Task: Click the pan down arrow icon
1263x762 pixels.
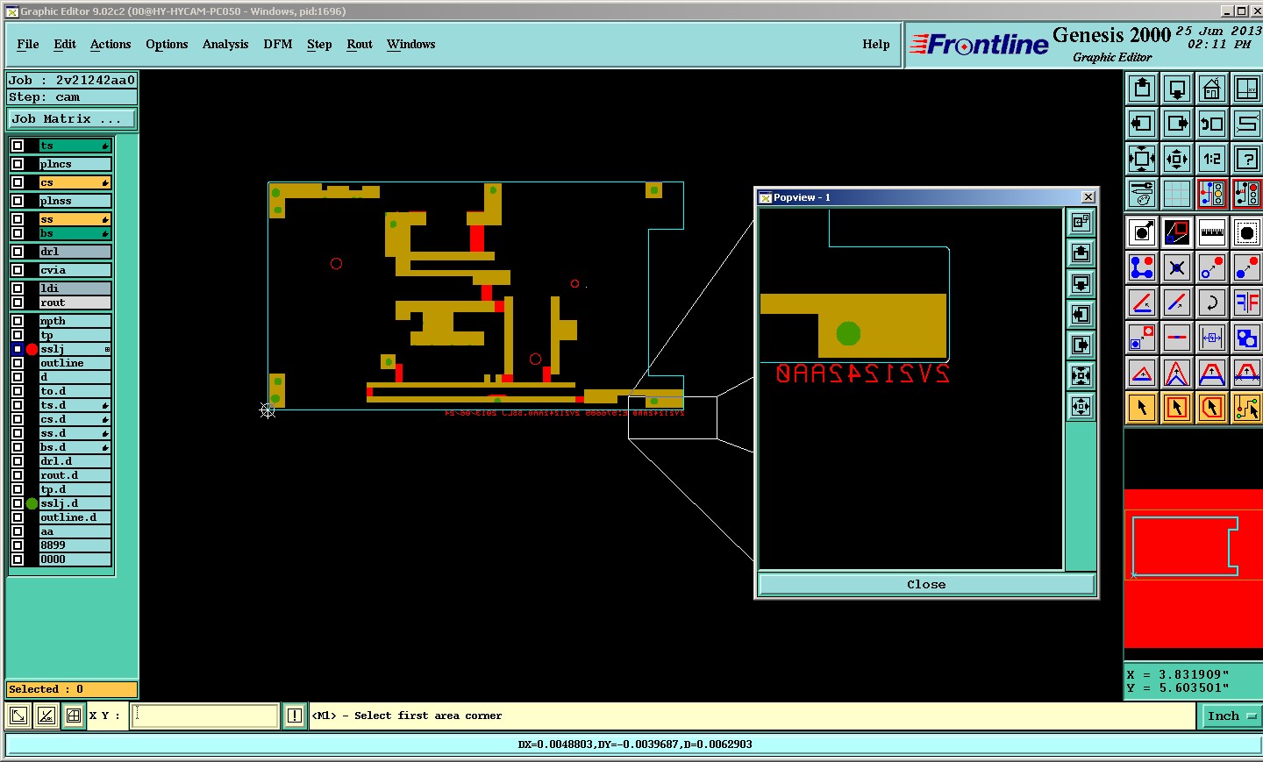Action: pyautogui.click(x=1177, y=89)
